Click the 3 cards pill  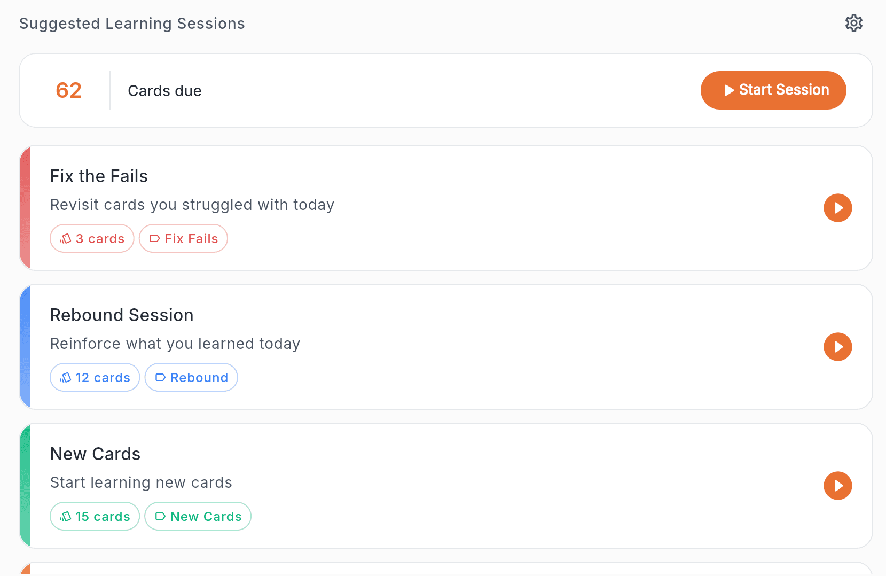(92, 238)
